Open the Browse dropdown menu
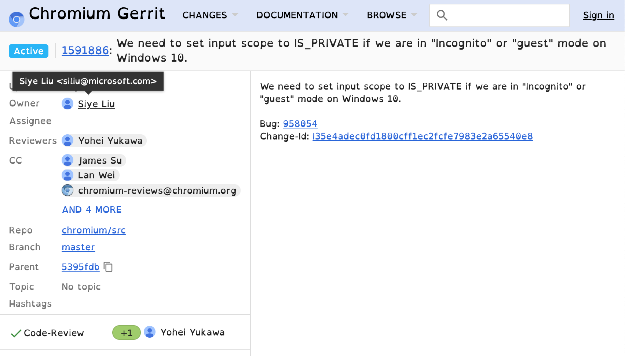 tap(392, 15)
